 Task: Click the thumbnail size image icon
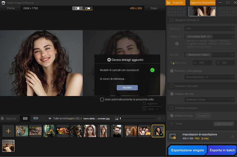click(x=117, y=119)
